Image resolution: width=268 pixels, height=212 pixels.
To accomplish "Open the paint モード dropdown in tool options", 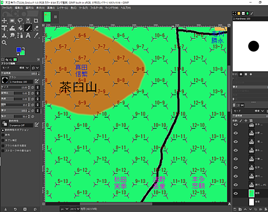I will click(x=16, y=68).
